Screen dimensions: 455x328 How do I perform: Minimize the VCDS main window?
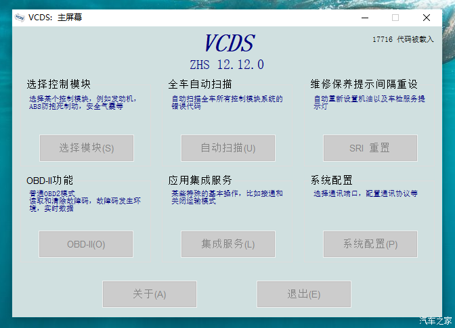point(365,18)
